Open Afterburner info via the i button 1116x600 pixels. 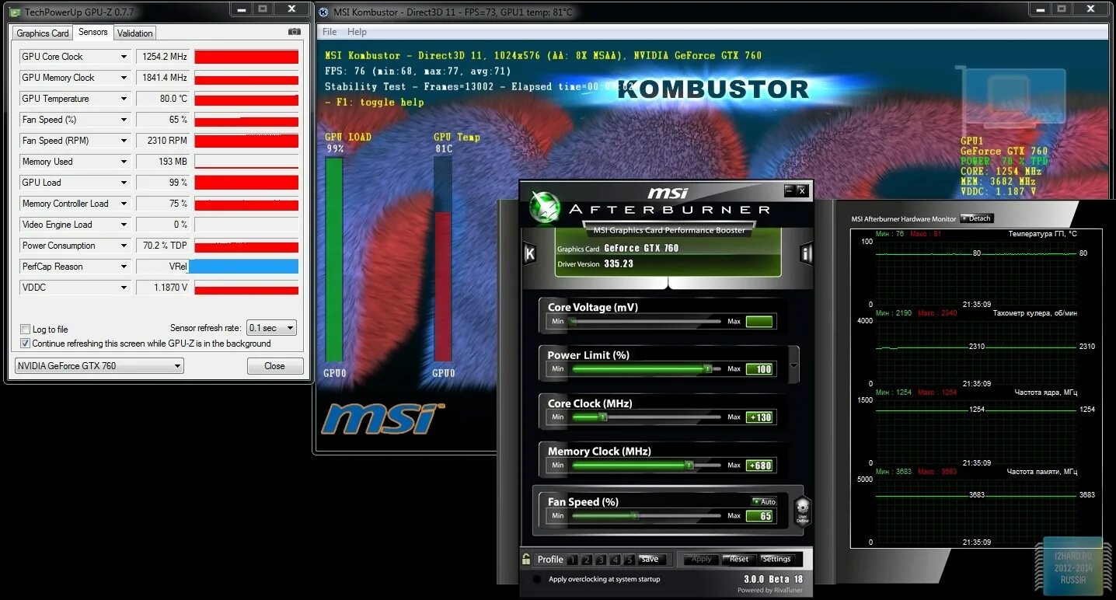(x=806, y=253)
